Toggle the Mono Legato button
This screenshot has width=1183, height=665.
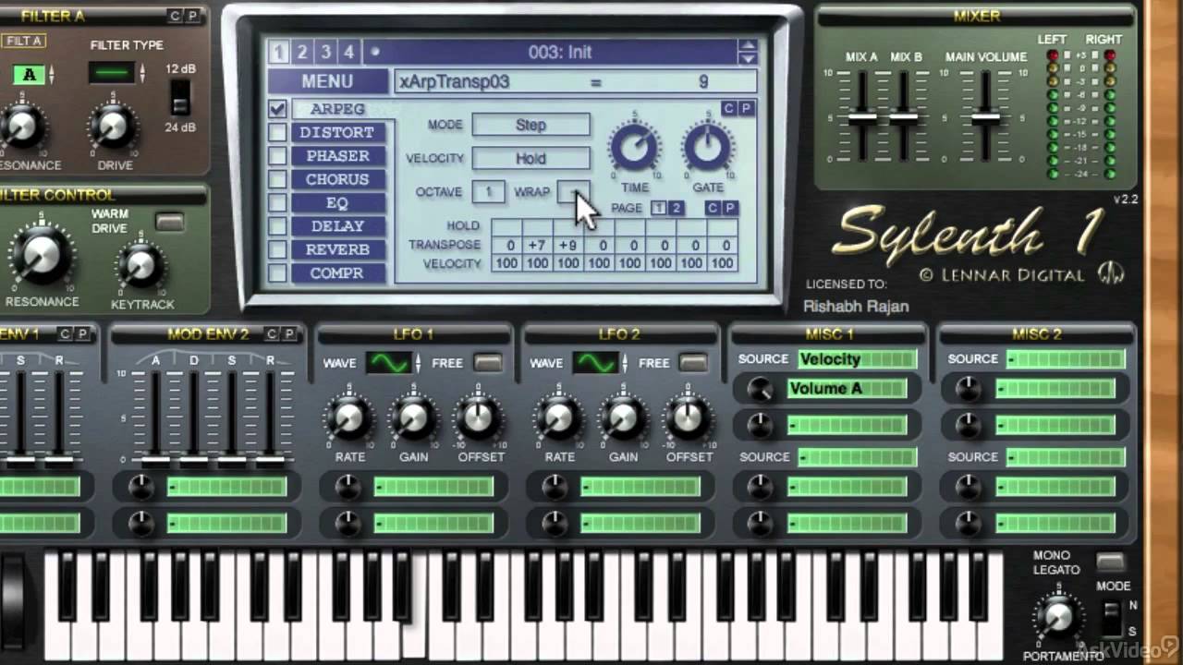point(1110,562)
